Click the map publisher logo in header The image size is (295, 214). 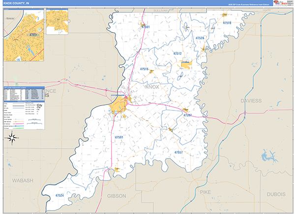(x=280, y=3)
